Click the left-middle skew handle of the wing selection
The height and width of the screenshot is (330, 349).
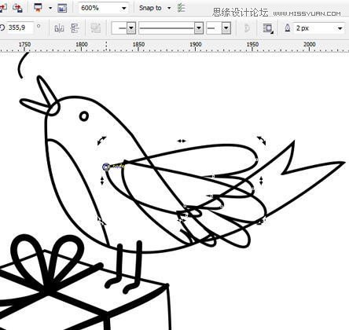click(102, 181)
